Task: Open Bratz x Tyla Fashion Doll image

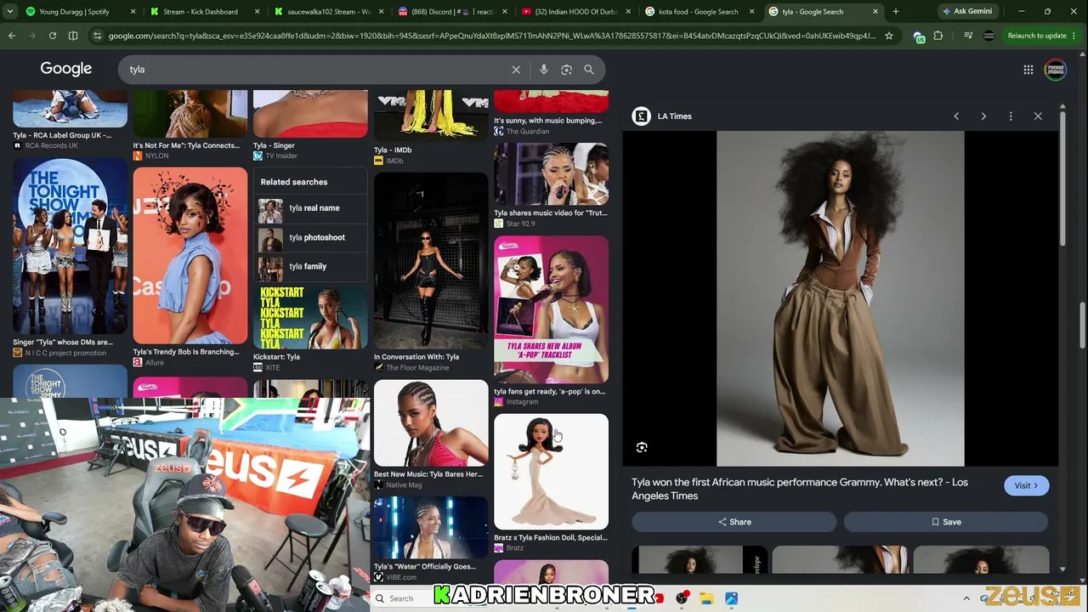Action: 551,472
